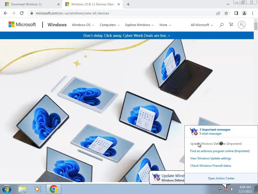Click the volume speaker tray icon
The height and width of the screenshot is (194, 258).
tap(233, 189)
